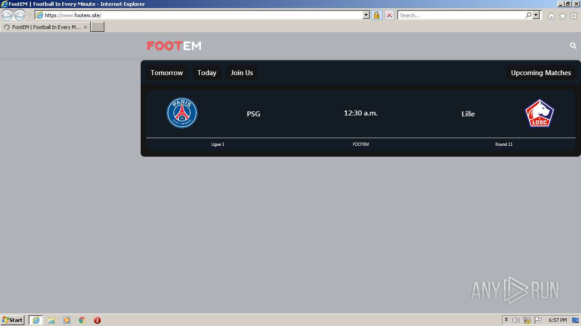Open a new blank tab
This screenshot has height=326, width=581.
98,27
